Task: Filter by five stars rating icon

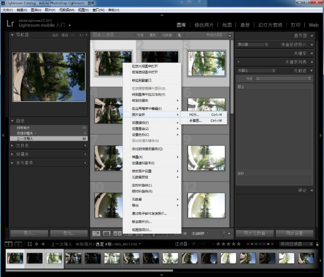Action: click(238, 244)
